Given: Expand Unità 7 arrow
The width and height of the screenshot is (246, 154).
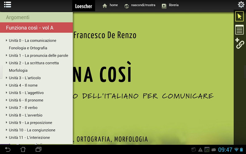Looking at the screenshot, I should pos(6,107).
